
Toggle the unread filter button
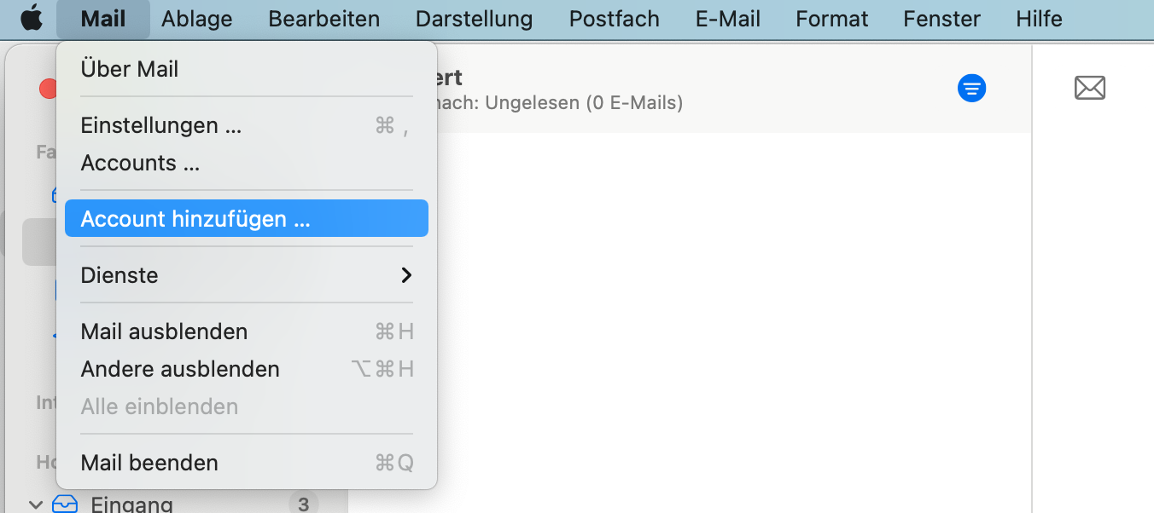pos(971,88)
